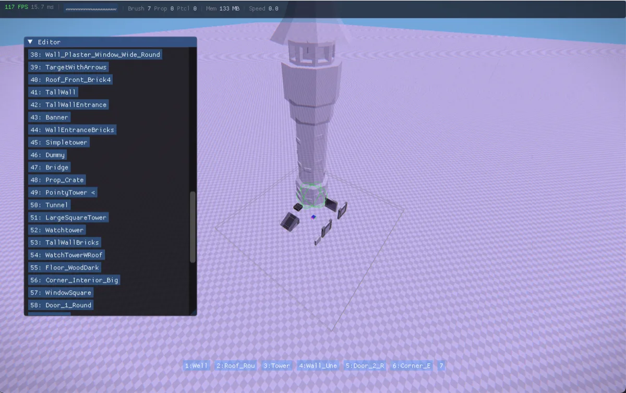Select 39: TargetWithArrows item

tap(68, 67)
